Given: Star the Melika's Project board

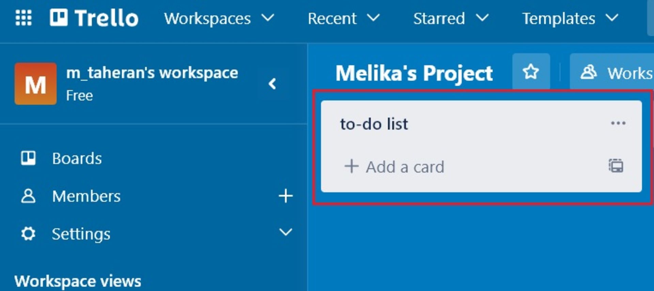Looking at the screenshot, I should click(x=531, y=72).
